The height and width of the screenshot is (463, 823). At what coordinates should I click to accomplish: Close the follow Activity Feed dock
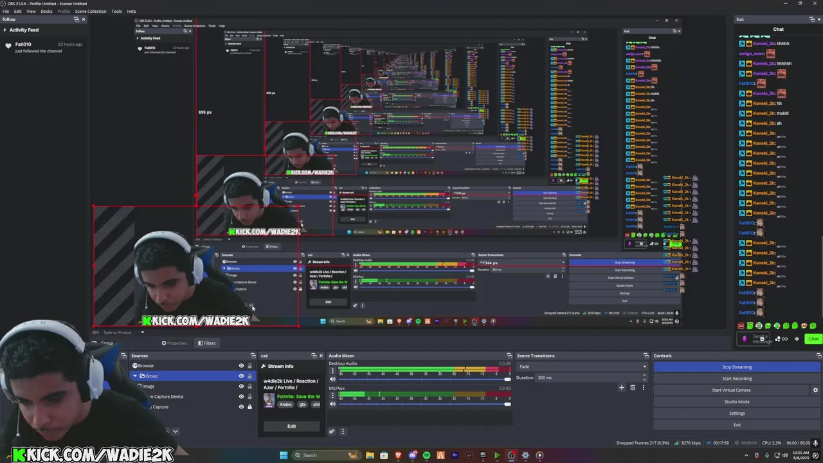click(84, 19)
